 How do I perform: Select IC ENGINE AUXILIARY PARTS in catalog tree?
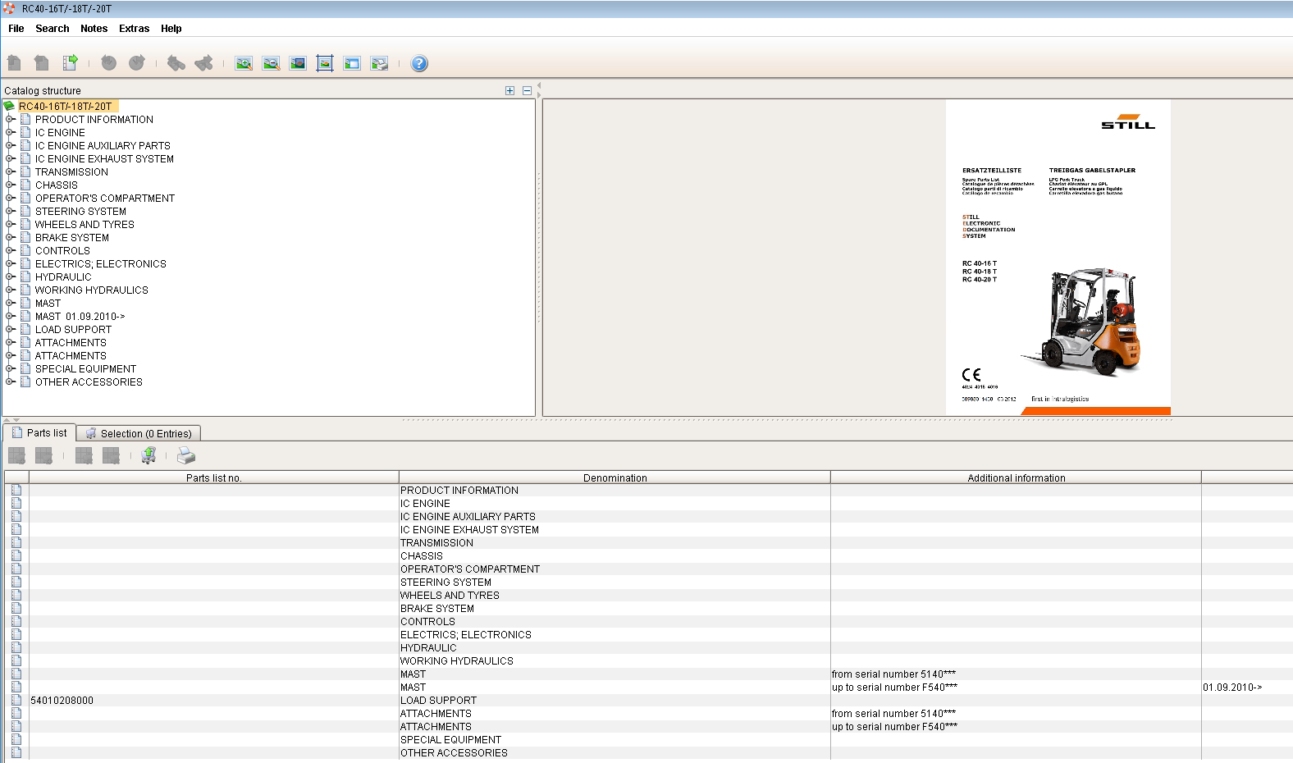(x=103, y=145)
